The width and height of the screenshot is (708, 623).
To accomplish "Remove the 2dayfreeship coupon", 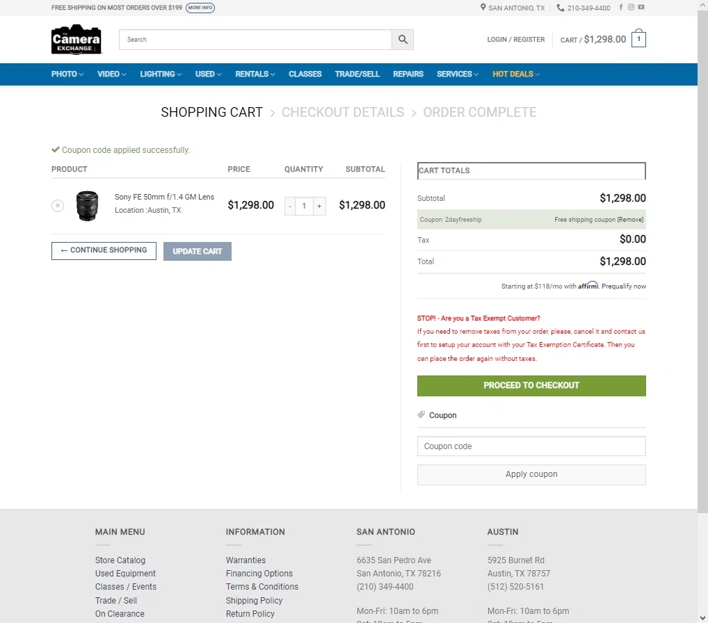I will coord(630,220).
